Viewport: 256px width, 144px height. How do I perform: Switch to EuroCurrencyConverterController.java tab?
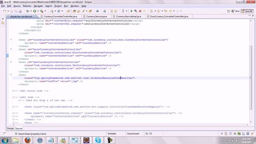pyautogui.click(x=169, y=16)
